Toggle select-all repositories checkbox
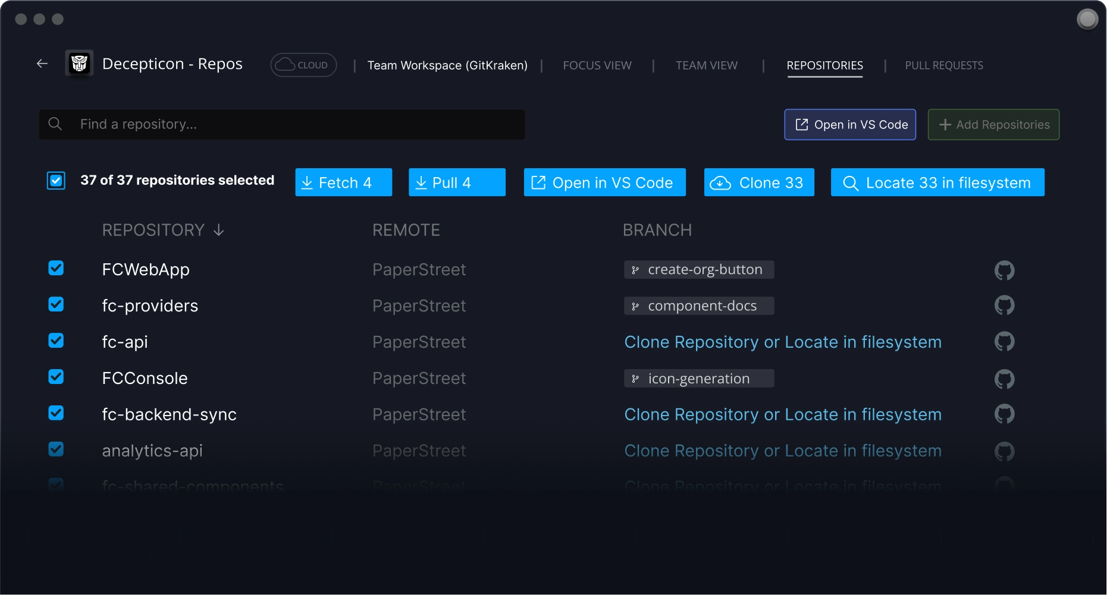 pos(56,180)
